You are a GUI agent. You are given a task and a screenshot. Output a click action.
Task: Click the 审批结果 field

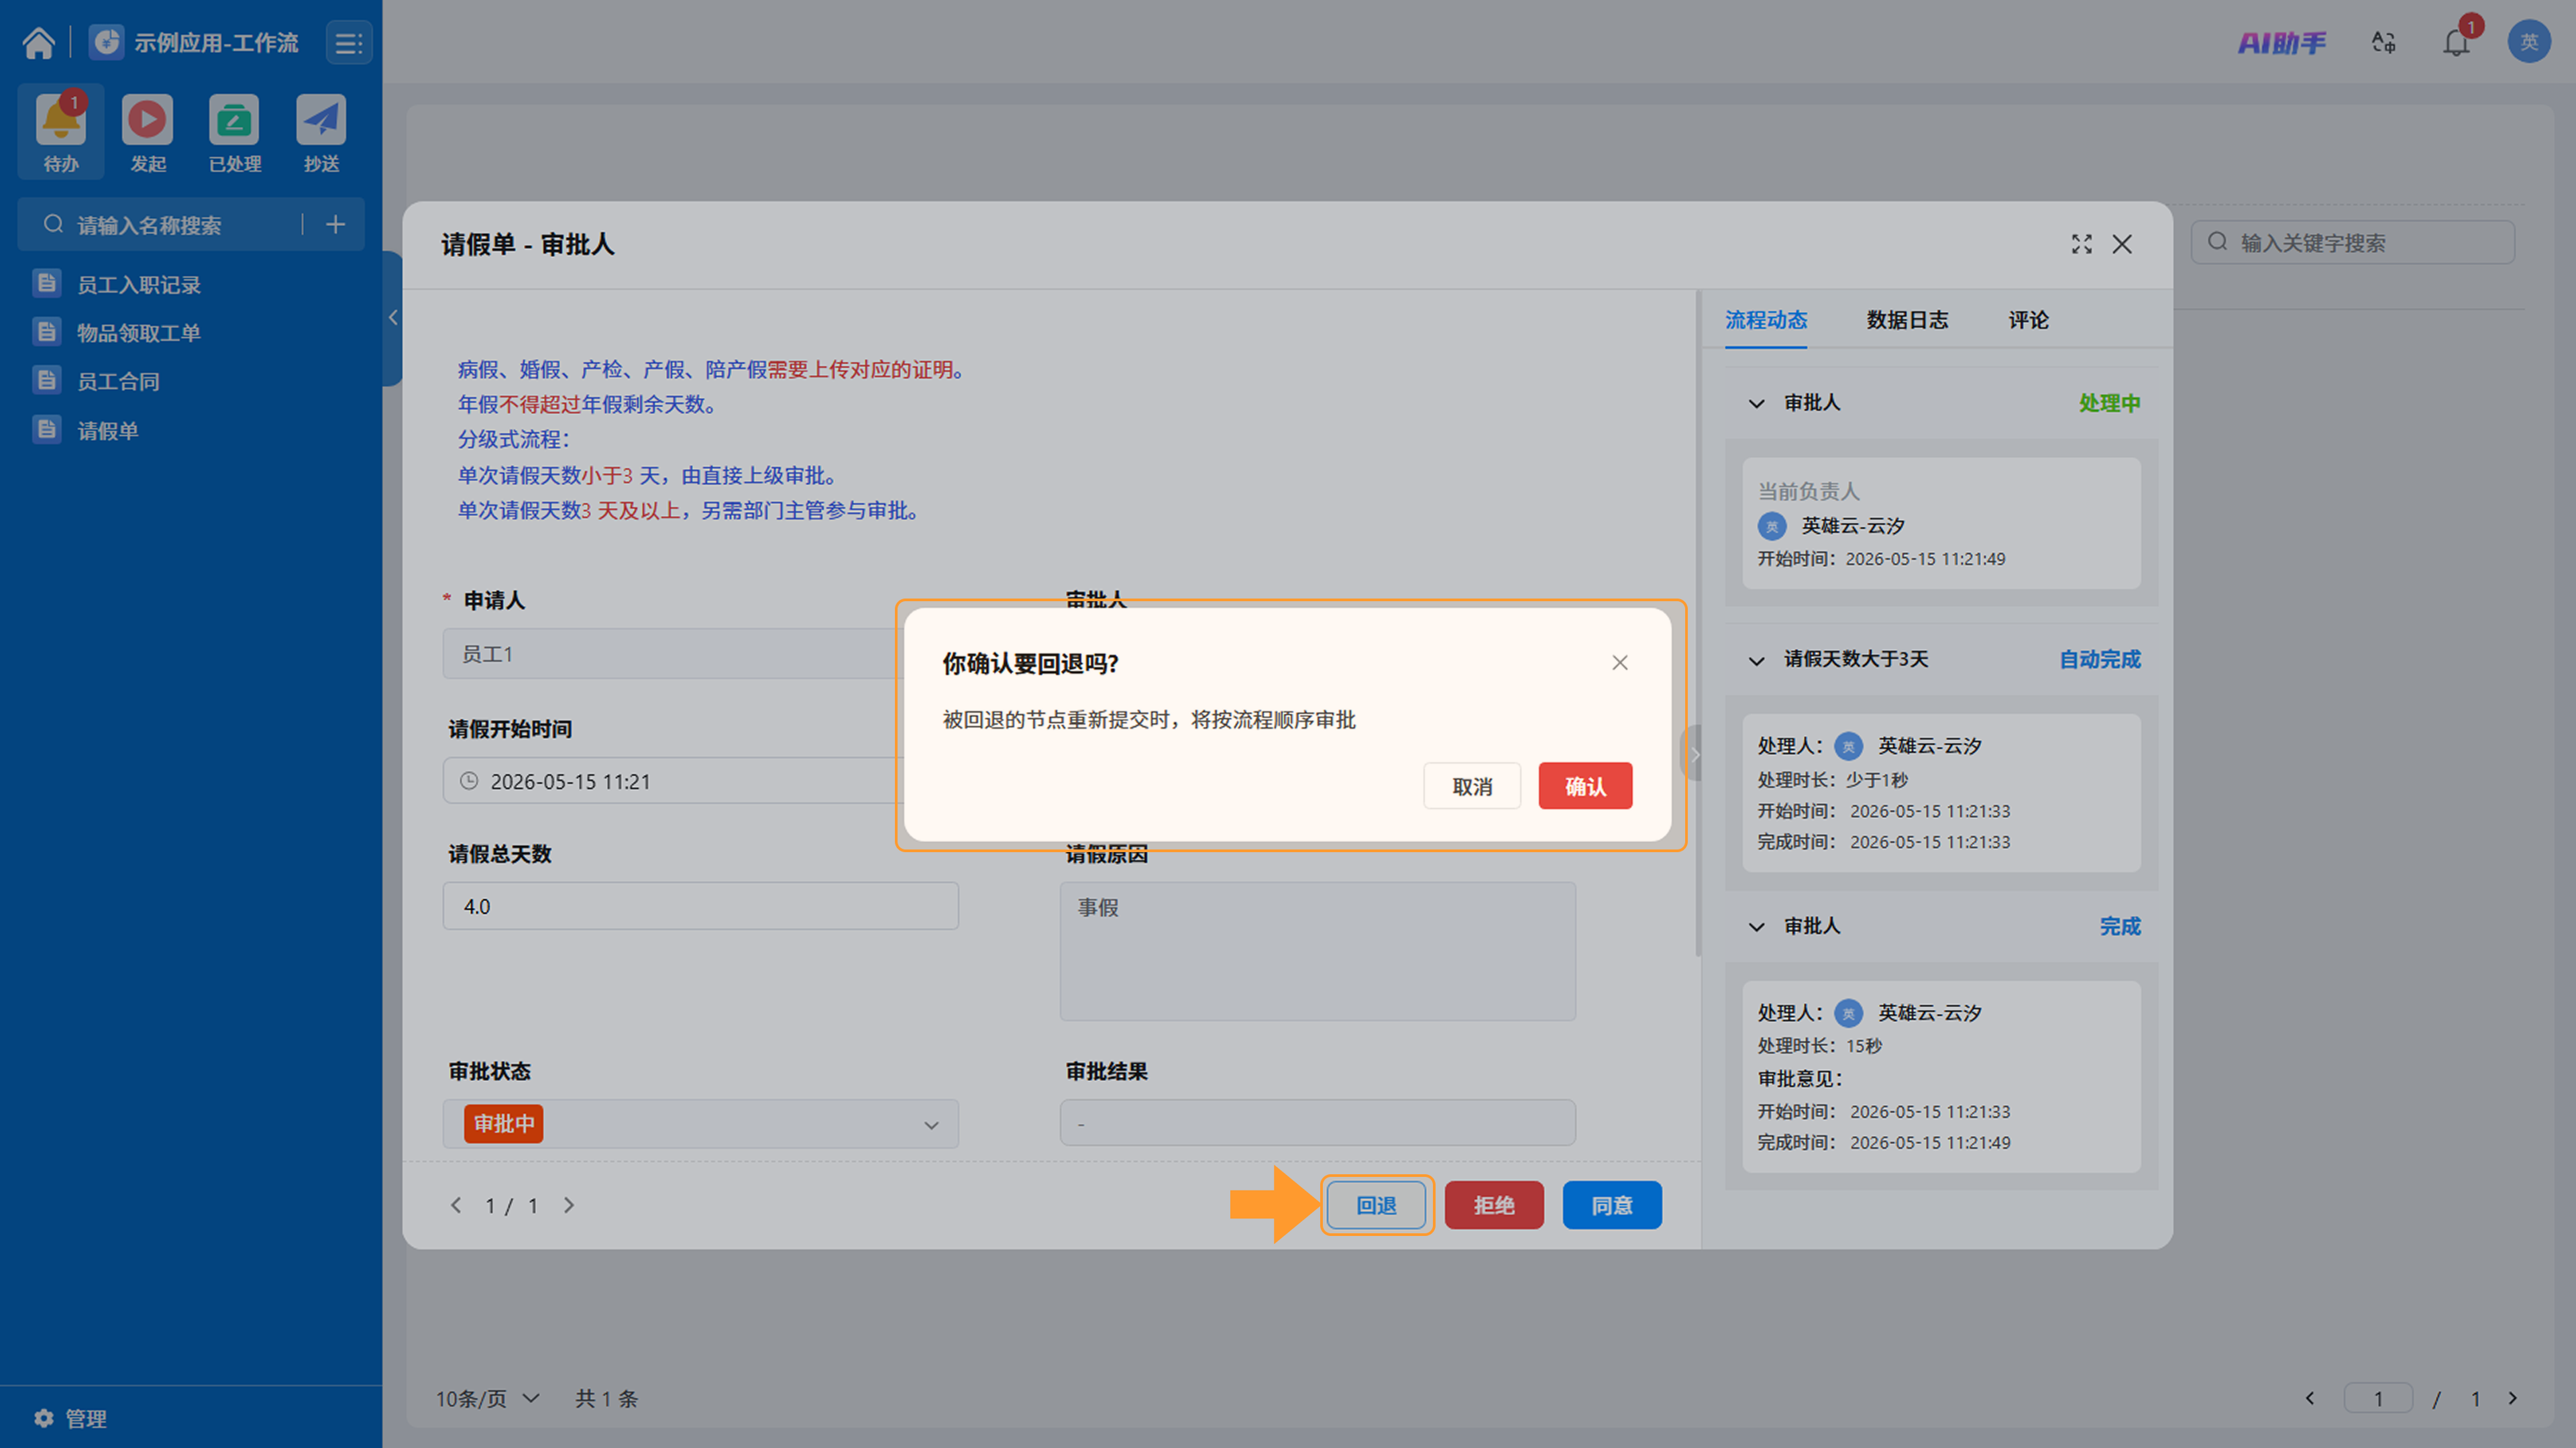click(1317, 1123)
